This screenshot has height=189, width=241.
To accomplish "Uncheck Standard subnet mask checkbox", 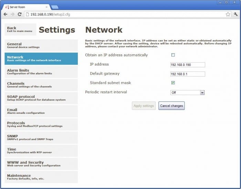I will pos(173,83).
